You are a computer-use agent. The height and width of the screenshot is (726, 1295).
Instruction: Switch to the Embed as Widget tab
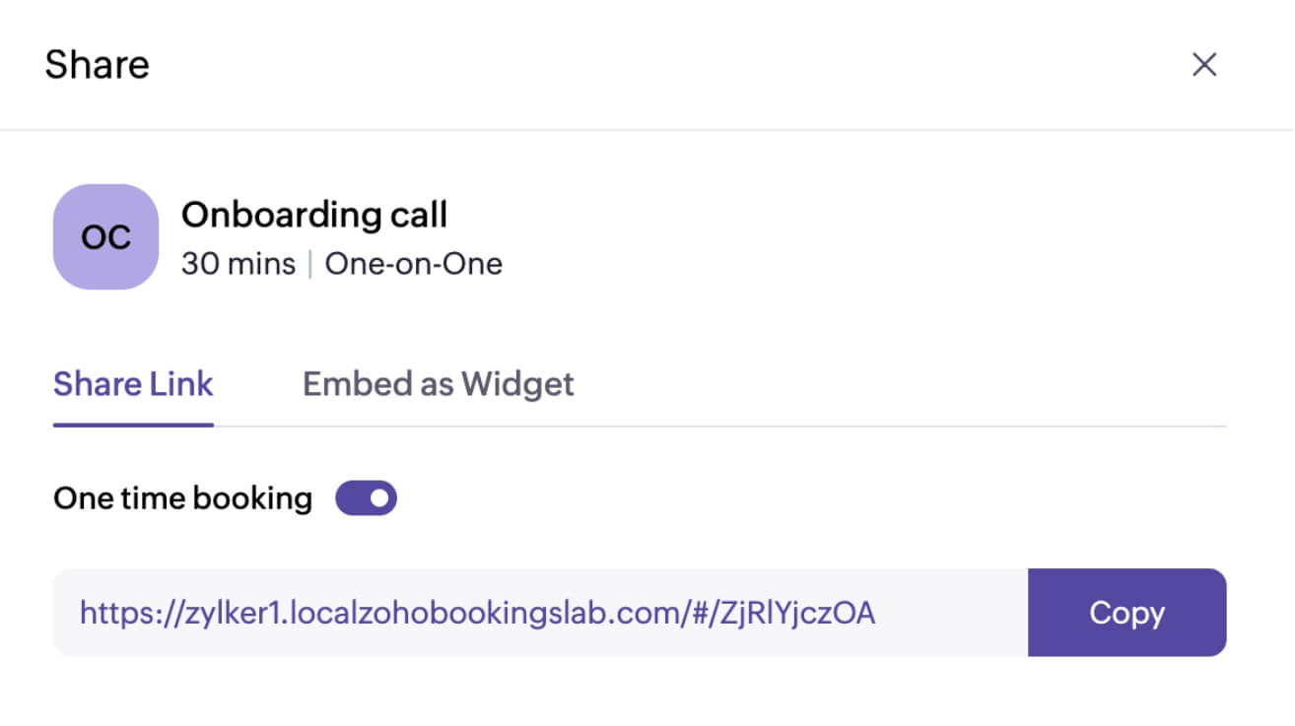click(x=438, y=383)
